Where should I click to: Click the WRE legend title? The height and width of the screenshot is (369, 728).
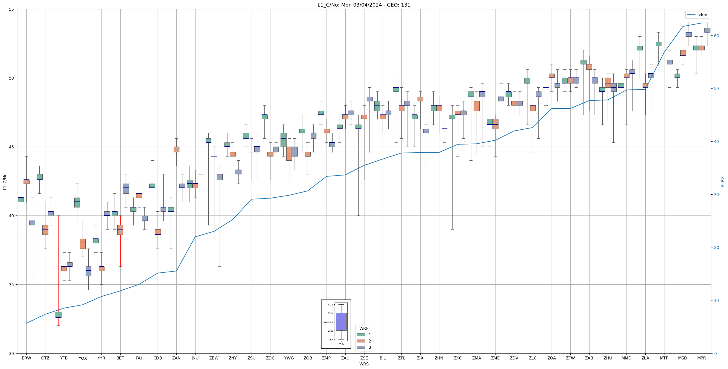point(364,328)
